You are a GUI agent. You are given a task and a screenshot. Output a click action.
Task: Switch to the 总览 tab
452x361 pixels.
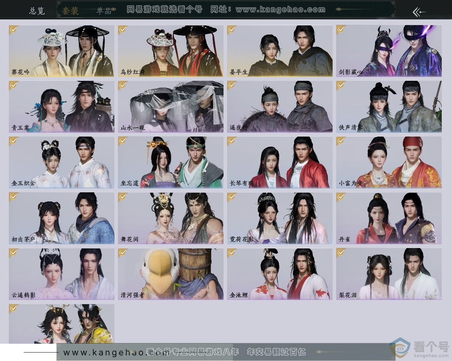click(x=37, y=11)
